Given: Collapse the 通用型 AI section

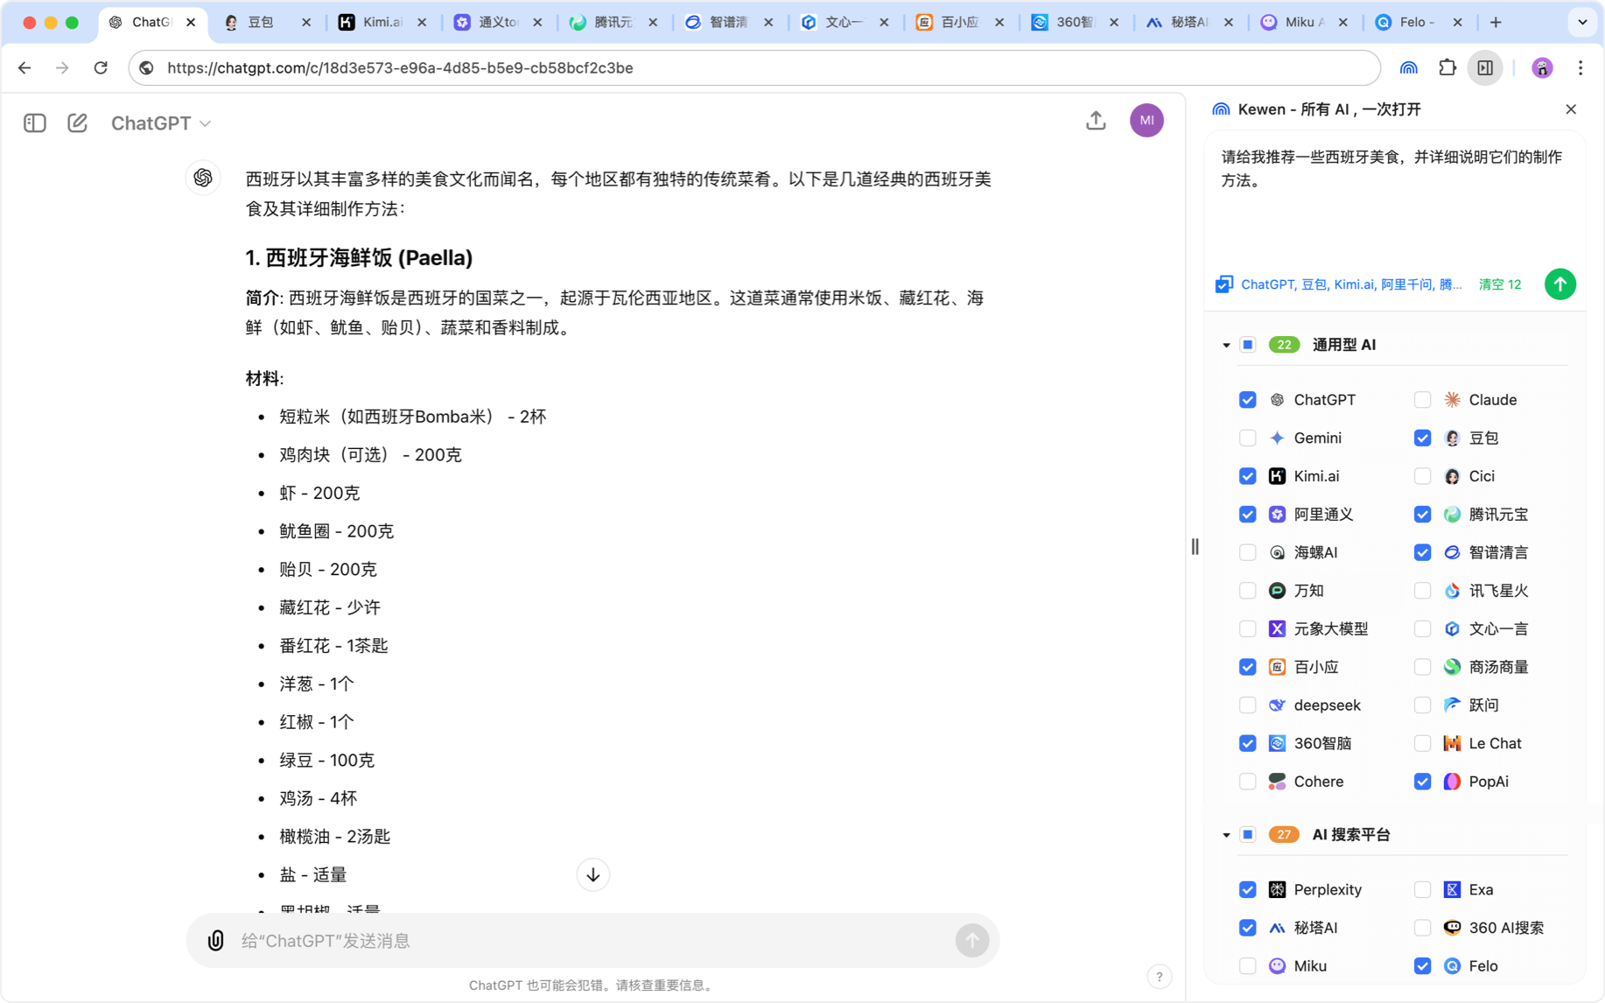Looking at the screenshot, I should tap(1225, 344).
